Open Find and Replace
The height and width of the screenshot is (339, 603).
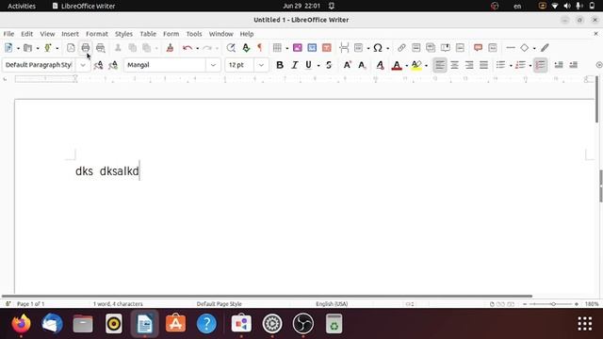[x=231, y=48]
